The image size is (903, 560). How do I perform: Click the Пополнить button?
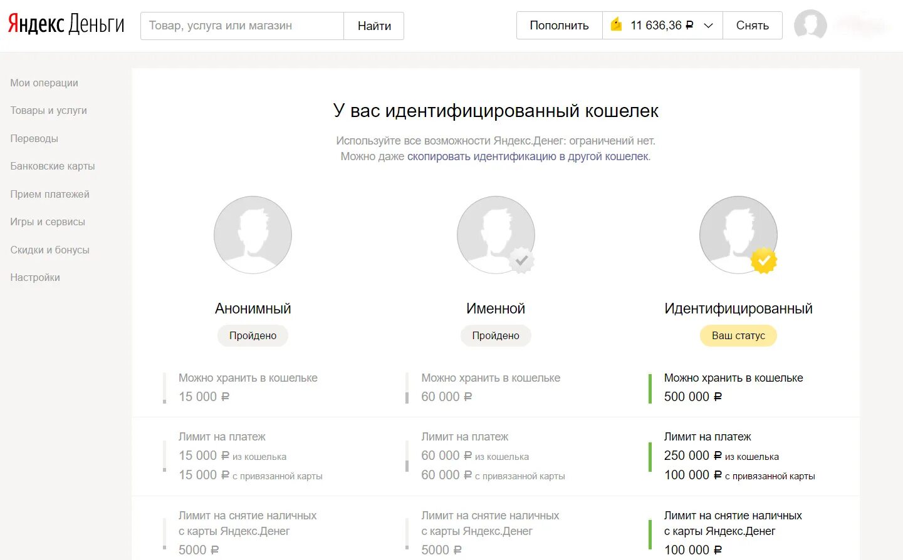coord(560,26)
